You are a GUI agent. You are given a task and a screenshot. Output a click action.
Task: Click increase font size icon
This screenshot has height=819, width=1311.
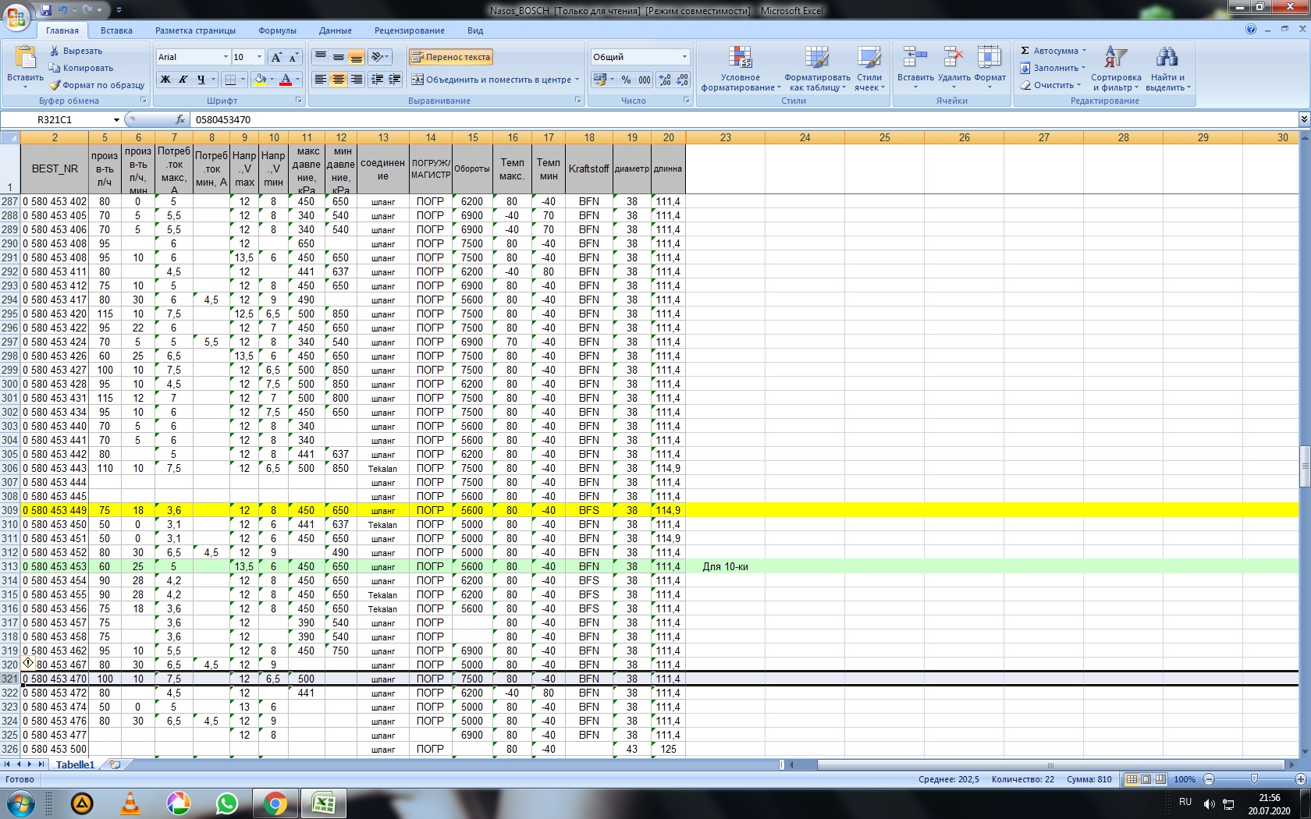click(x=276, y=57)
